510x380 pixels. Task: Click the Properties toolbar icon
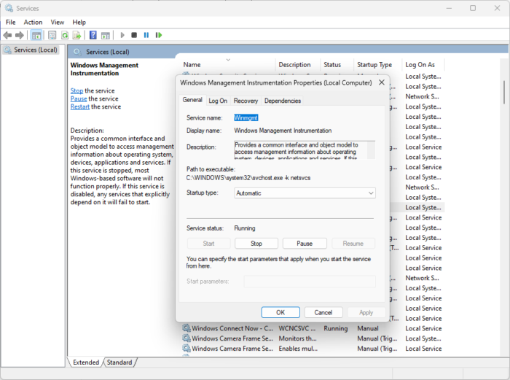(x=52, y=35)
